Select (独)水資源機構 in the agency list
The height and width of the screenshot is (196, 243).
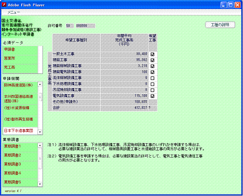coord(20,110)
